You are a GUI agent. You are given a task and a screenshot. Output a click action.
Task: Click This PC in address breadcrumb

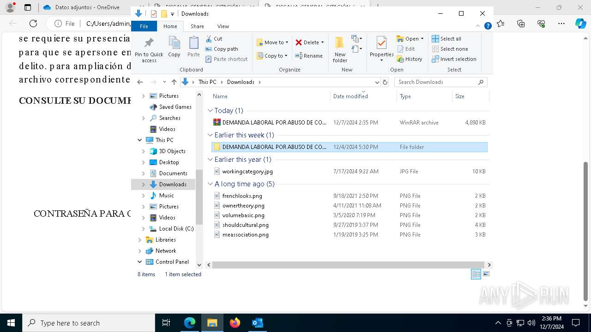tap(207, 82)
